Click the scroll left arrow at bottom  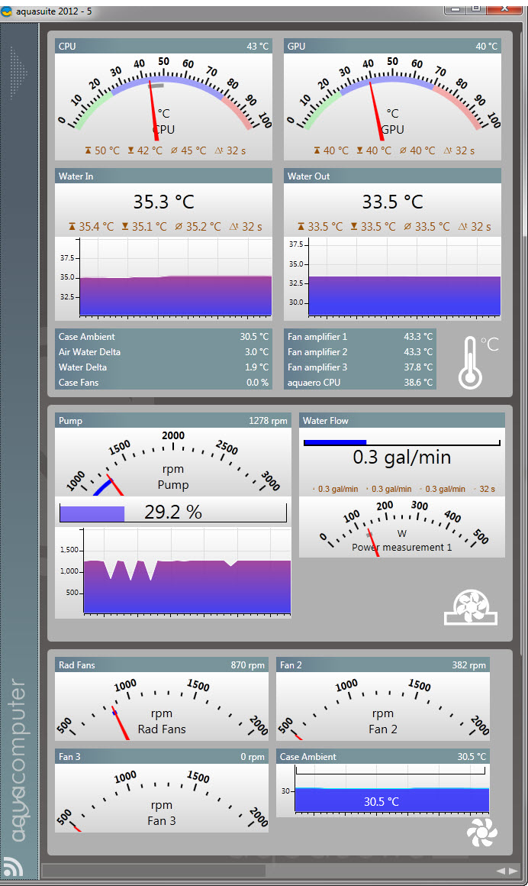[x=500, y=871]
